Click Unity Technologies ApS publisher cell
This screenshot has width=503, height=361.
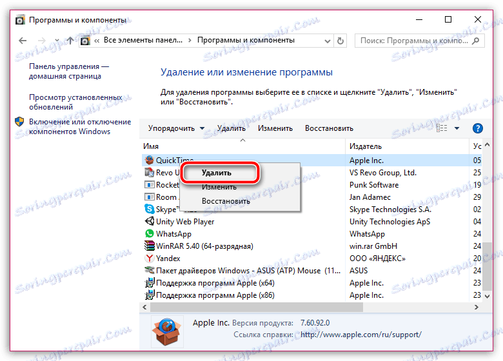pyautogui.click(x=390, y=222)
